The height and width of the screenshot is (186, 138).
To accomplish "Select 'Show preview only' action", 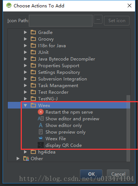I will coord(65,132).
